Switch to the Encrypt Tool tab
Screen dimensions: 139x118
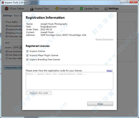click(64, 9)
